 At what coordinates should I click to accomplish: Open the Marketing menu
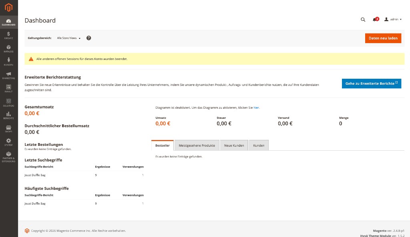click(9, 76)
